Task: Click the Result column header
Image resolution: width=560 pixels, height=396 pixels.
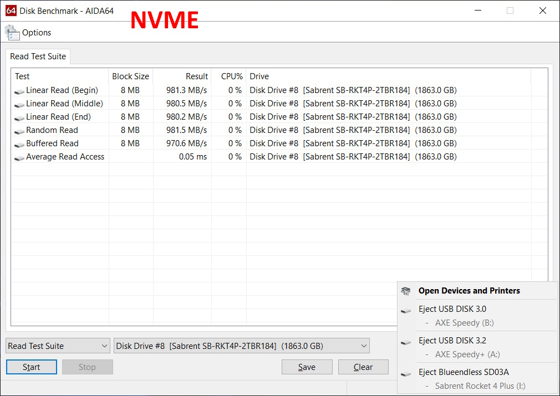Action: tap(182, 76)
